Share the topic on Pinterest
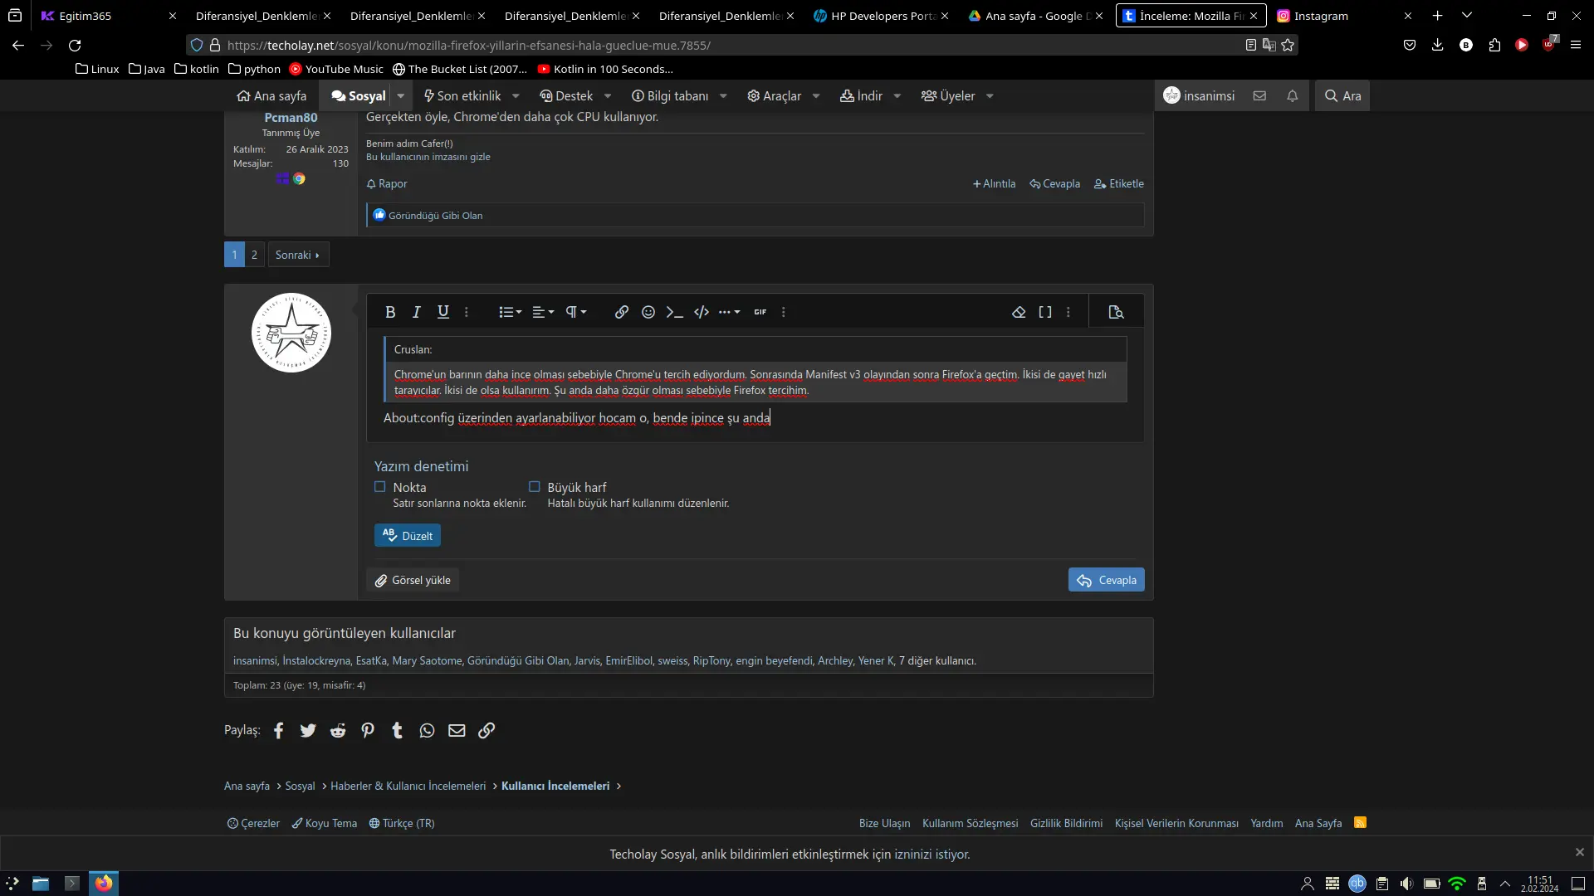The image size is (1594, 896). click(x=368, y=730)
